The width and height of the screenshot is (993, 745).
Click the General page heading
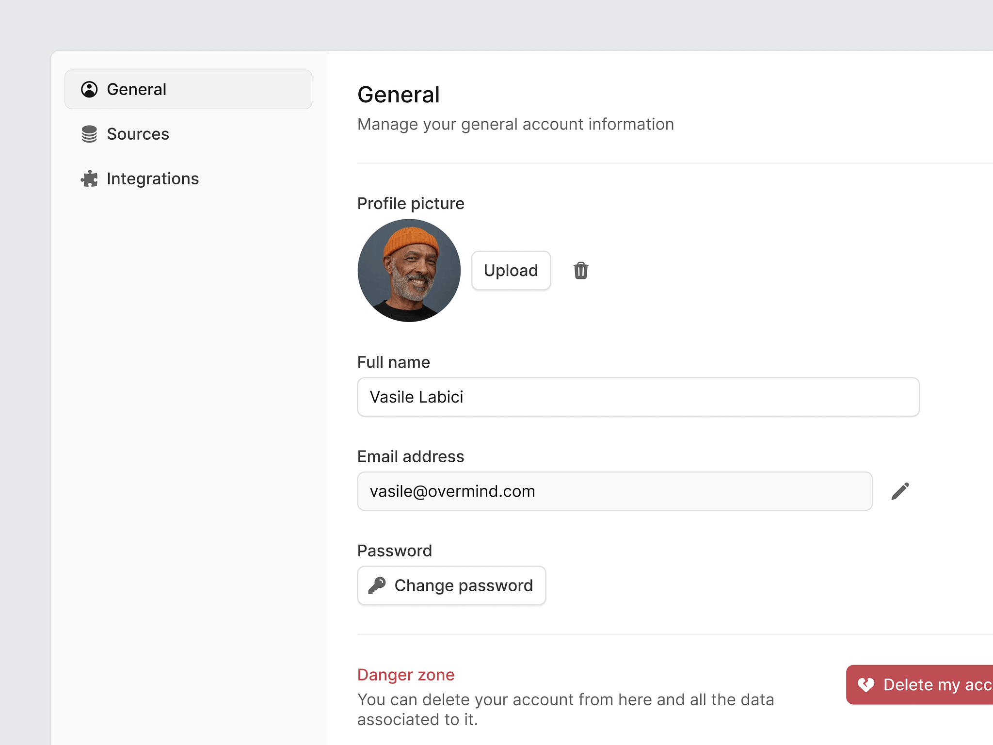click(x=399, y=95)
